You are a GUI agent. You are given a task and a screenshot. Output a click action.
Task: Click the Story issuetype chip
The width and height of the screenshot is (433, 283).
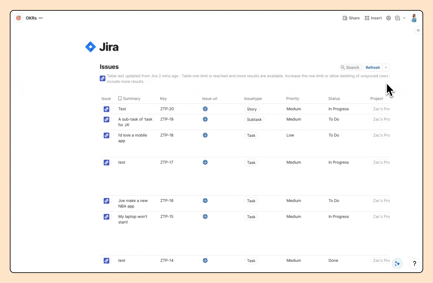coord(252,109)
